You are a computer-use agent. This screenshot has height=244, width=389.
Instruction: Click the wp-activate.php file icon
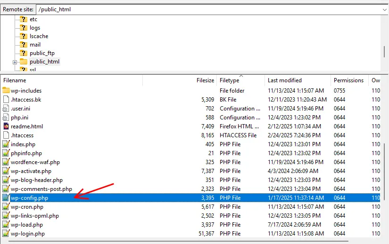[x=6, y=171]
